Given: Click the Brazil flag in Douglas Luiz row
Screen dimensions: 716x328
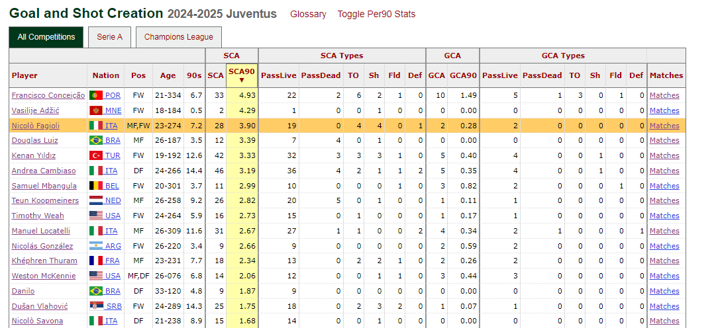Looking at the screenshot, I should tap(96, 140).
